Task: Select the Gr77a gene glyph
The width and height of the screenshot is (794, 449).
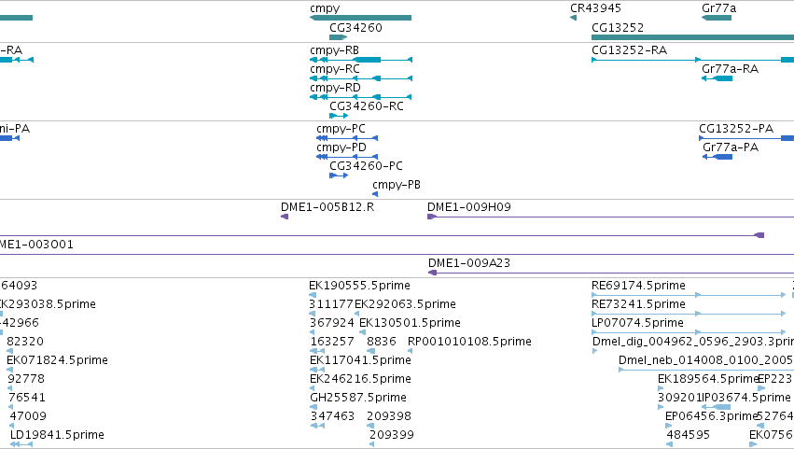Action: tap(717, 18)
